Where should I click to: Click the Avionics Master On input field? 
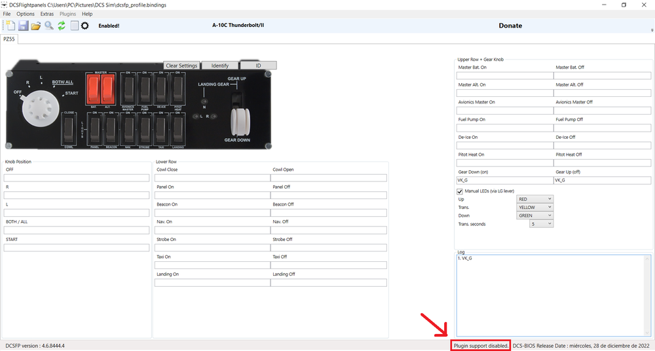[x=505, y=111]
